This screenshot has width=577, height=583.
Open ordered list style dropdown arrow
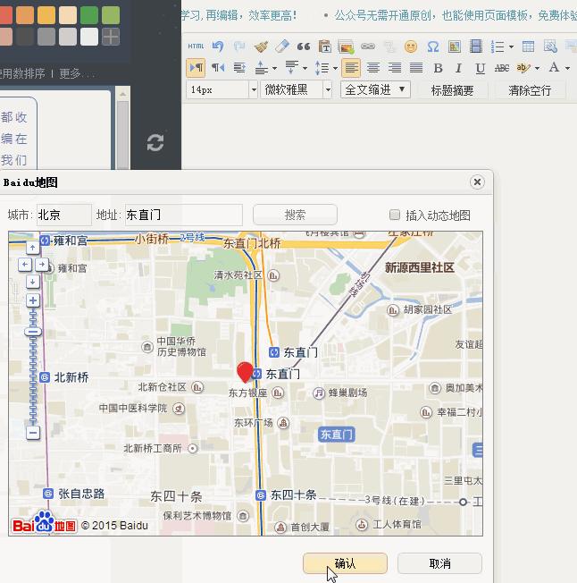click(511, 46)
